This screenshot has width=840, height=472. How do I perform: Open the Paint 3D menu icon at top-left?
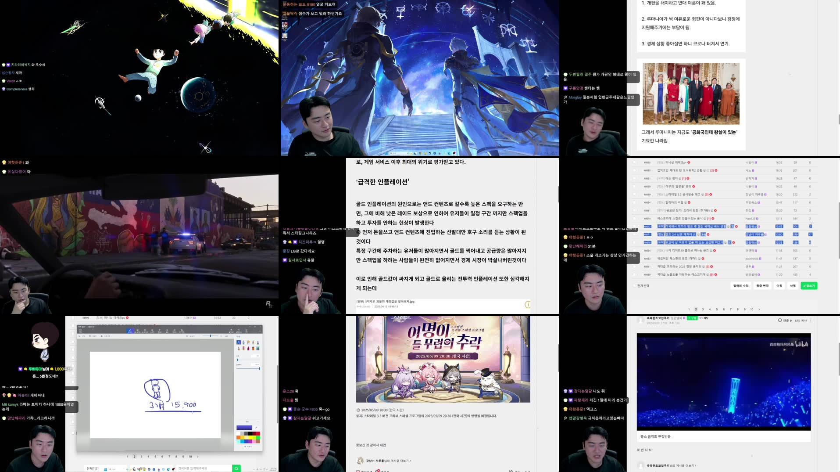point(80,331)
